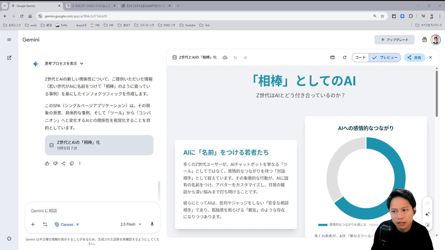Open the more options menu on the response

tap(80, 164)
